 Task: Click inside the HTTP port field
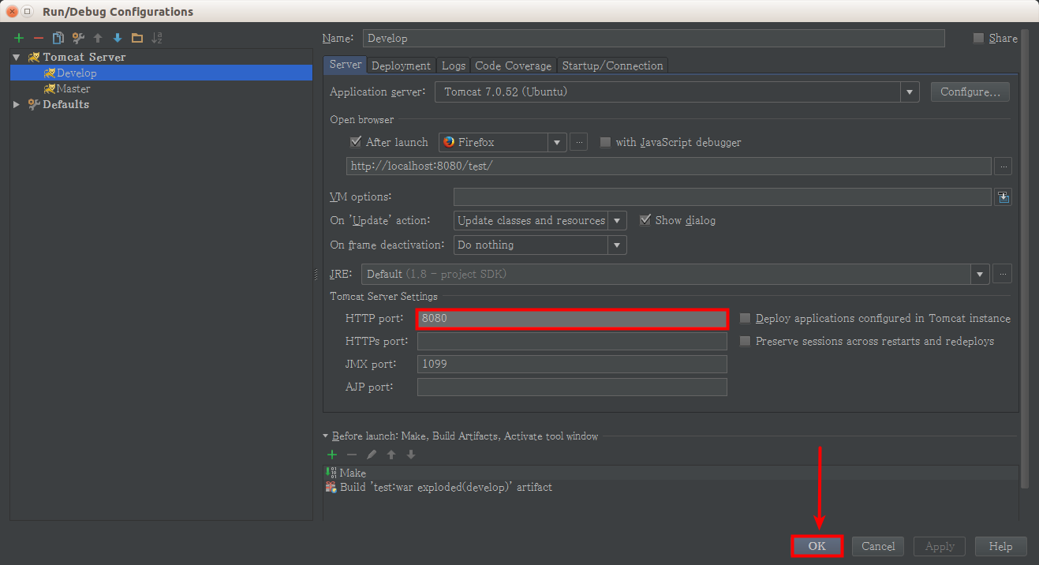pos(571,318)
